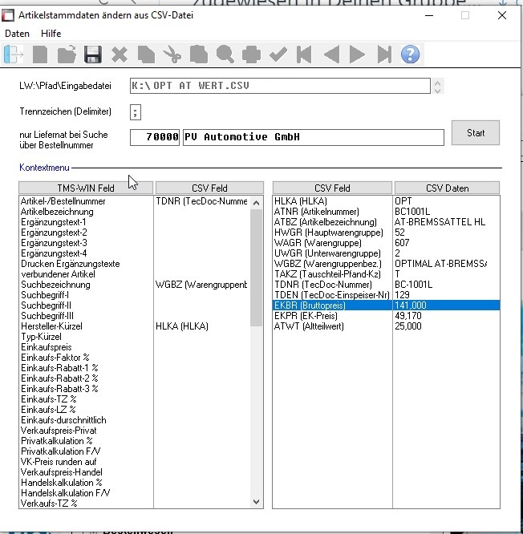Click the checkmark confirm toolbar icon
The height and width of the screenshot is (534, 523).
pos(278,55)
